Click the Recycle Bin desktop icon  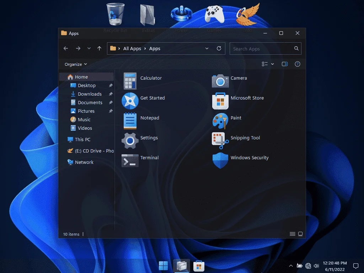point(116,14)
